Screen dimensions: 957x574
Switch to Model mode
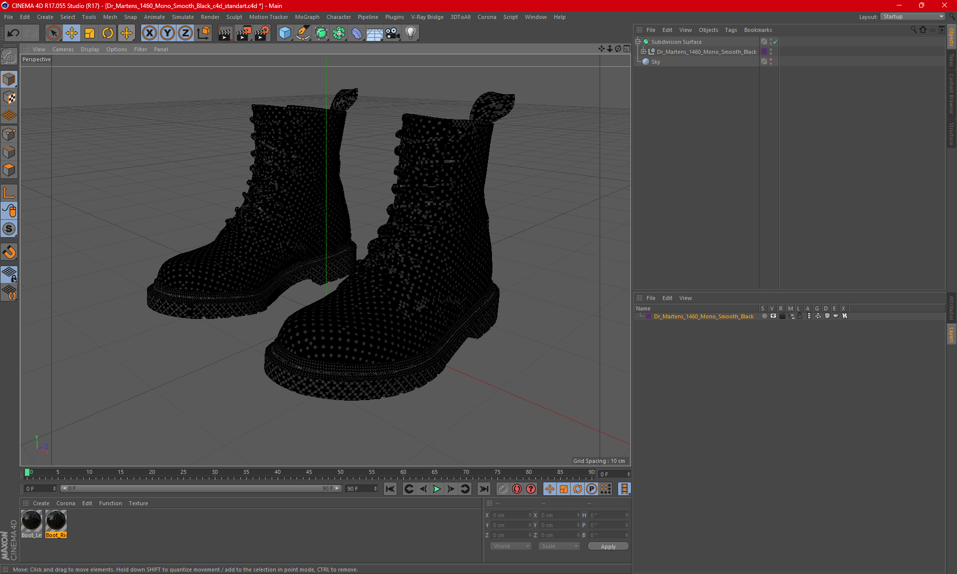coord(9,79)
